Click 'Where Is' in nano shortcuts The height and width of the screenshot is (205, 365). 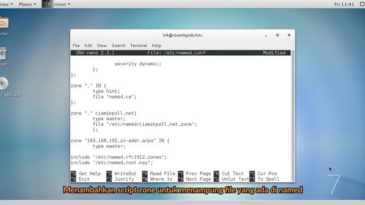tap(161, 179)
